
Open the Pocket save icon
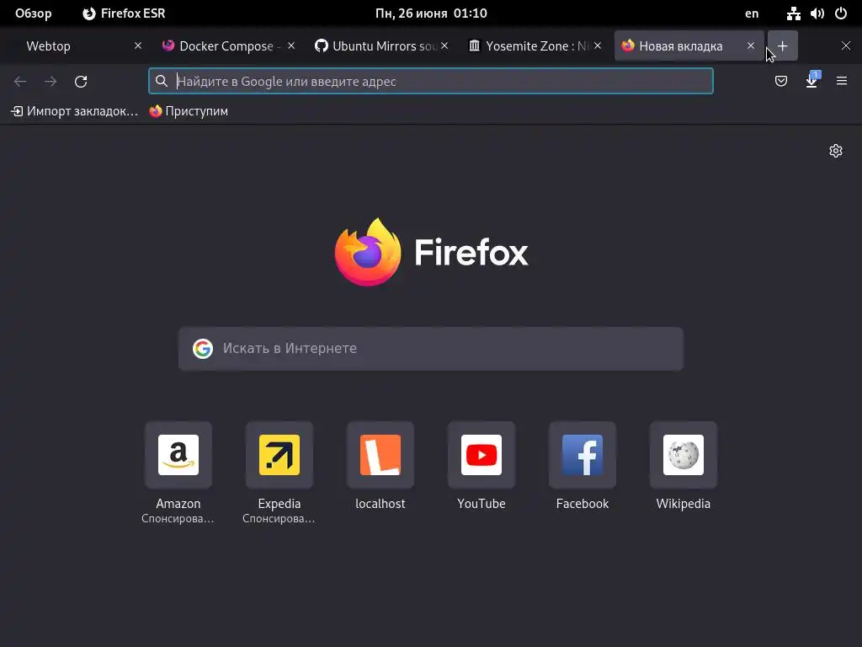780,82
